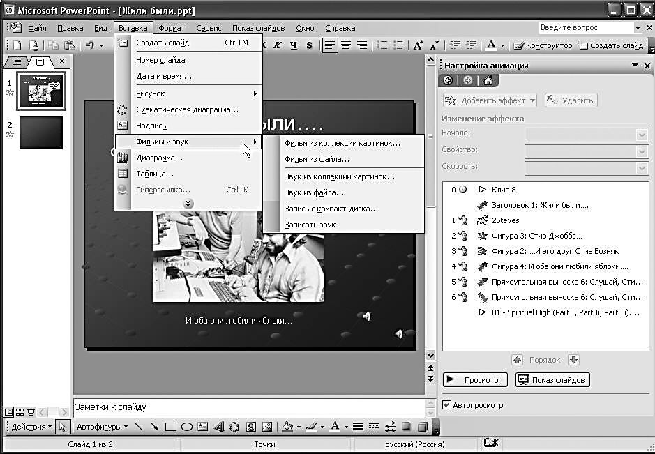Move effect up with Порядок up arrow
The width and height of the screenshot is (655, 454).
(x=517, y=360)
